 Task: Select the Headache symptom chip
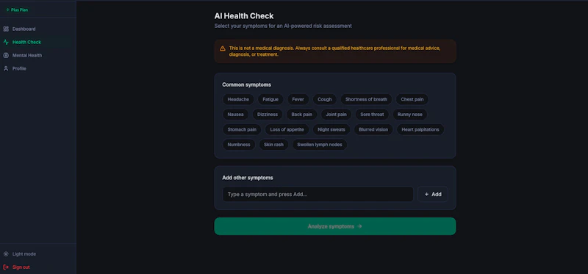click(x=238, y=99)
